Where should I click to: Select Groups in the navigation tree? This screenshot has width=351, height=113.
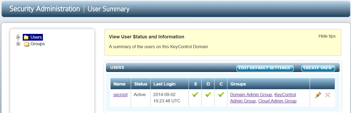tap(38, 44)
